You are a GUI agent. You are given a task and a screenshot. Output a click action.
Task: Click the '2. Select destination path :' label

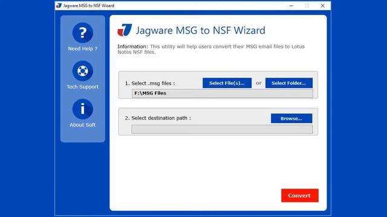[x=158, y=118]
